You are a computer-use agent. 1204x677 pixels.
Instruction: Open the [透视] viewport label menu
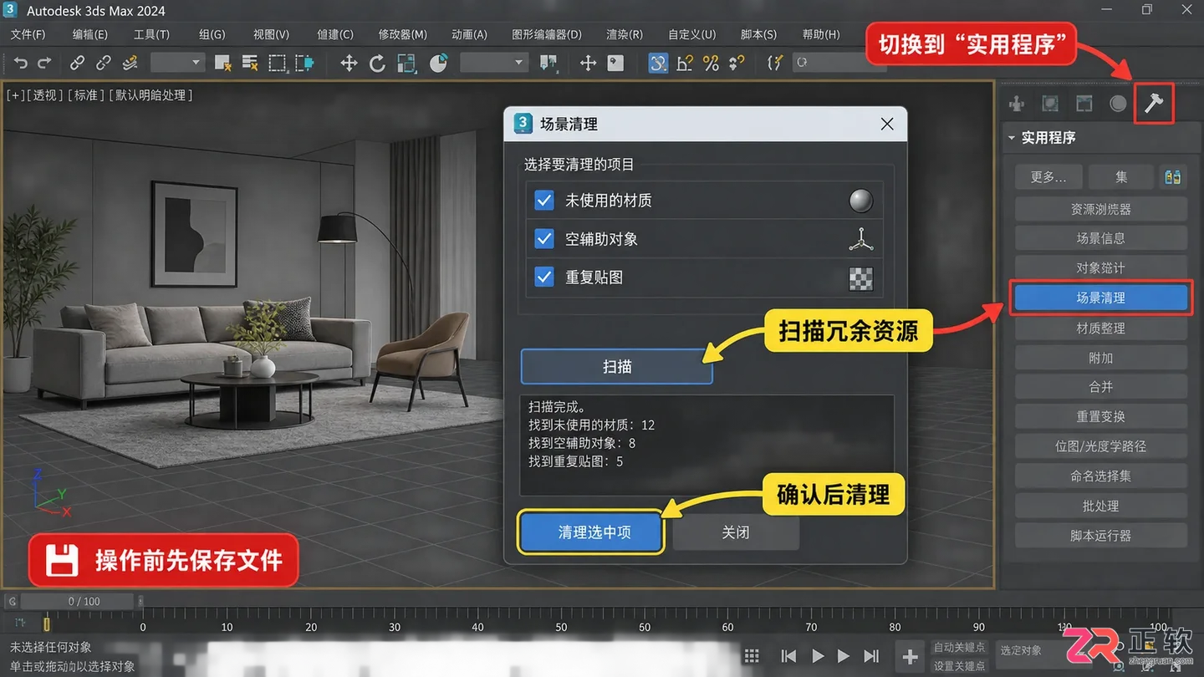coord(45,95)
